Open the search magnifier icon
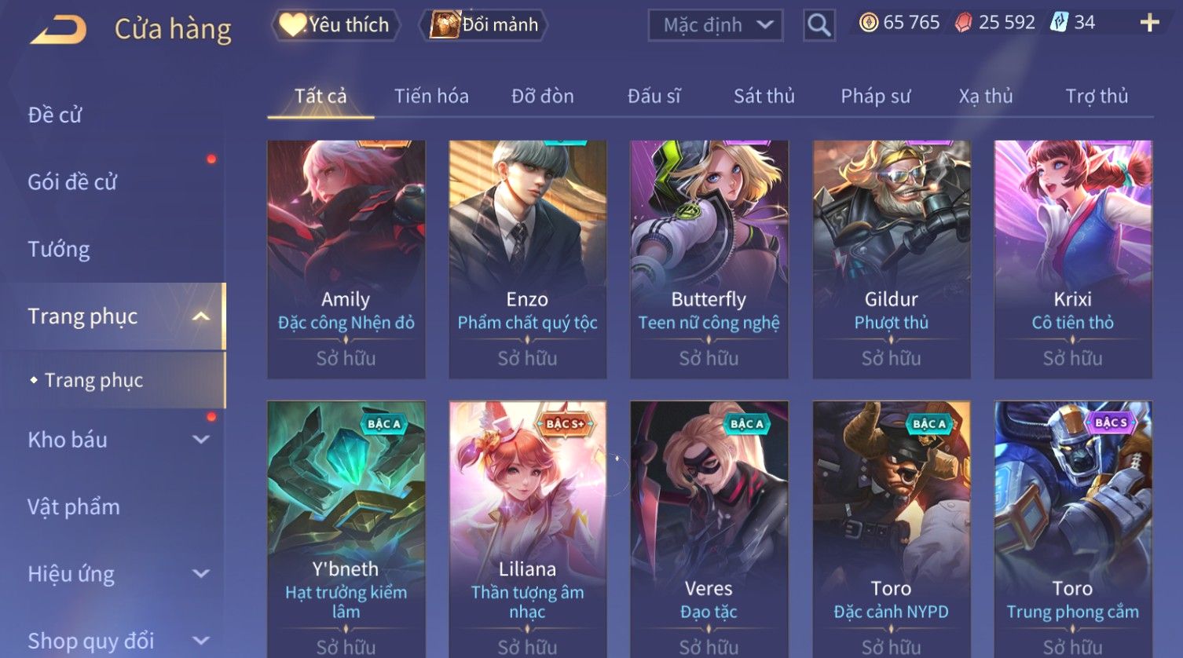1183x658 pixels. 819,25
